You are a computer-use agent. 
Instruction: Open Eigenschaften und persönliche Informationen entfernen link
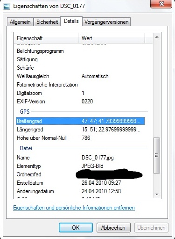pyautogui.click(x=74, y=208)
